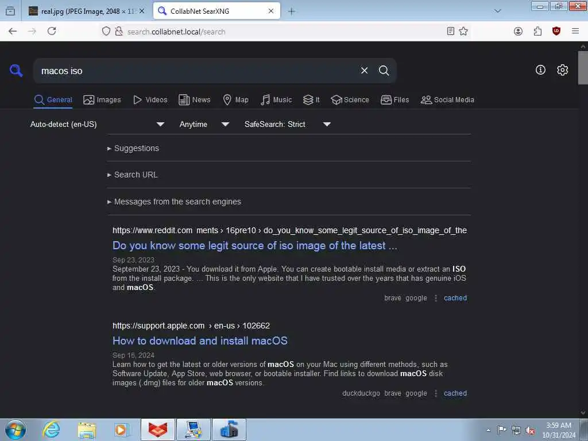Bookmark this page with star
The height and width of the screenshot is (441, 588).
463,32
